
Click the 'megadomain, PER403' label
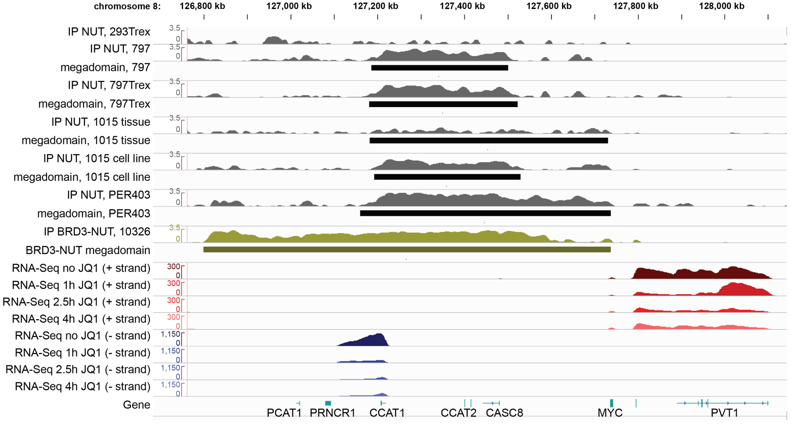tap(94, 213)
